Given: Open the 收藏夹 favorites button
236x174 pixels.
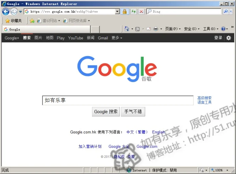Looking at the screenshot, I should click(x=14, y=20).
